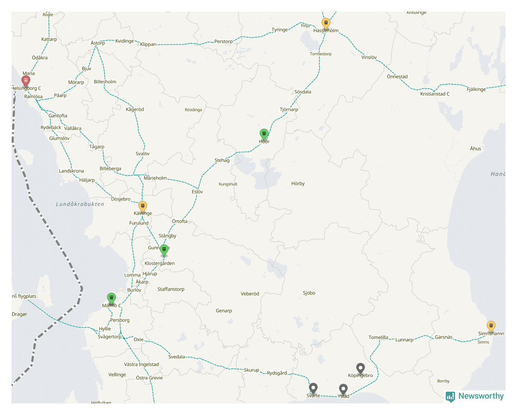This screenshot has height=415, width=517.
Task: Select the Ramlösa label
Action: coord(34,97)
